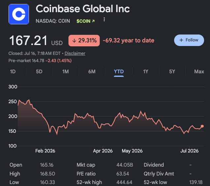Show the 1Y chart range
The height and width of the screenshot is (186, 210).
146,72
